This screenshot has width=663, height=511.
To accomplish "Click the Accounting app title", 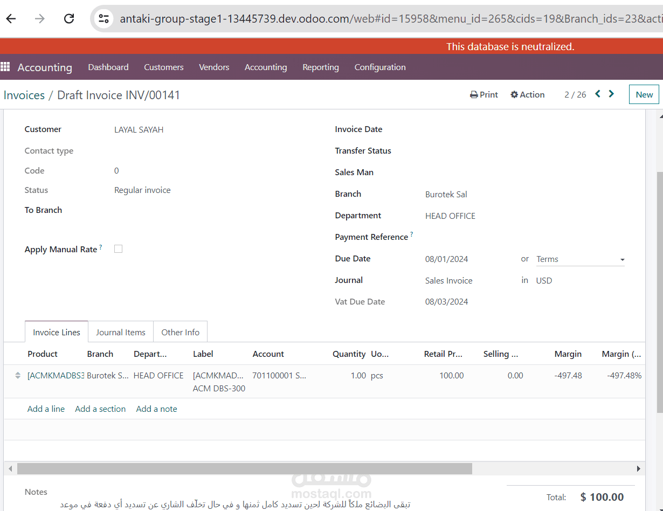I will click(x=45, y=67).
